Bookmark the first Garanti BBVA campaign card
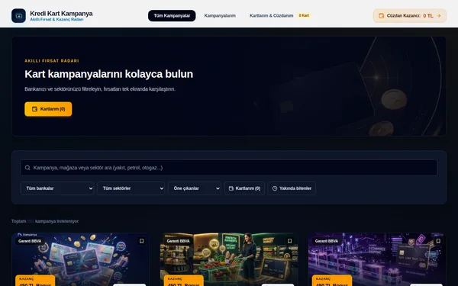This screenshot has width=458, height=286. (142, 241)
